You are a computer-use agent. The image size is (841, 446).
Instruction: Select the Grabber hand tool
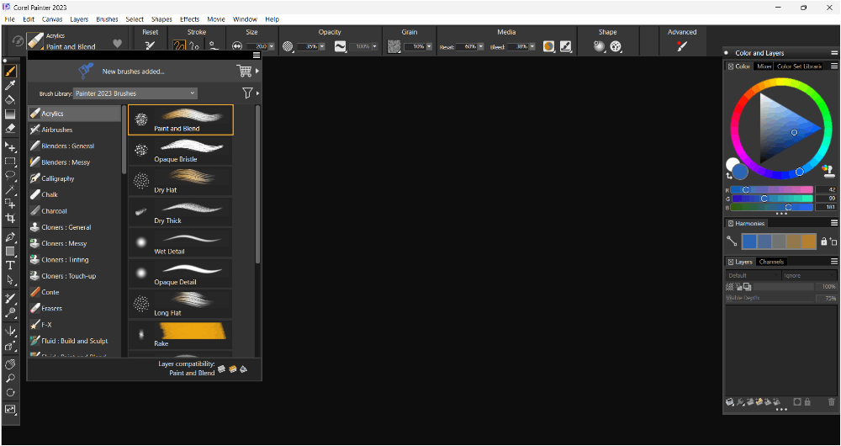click(x=10, y=364)
